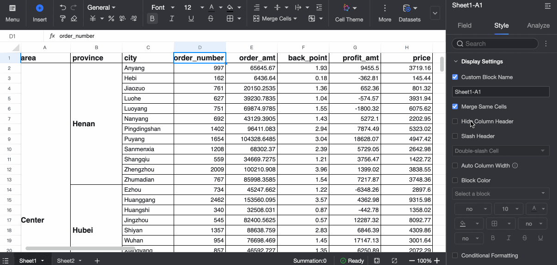557x265 pixels.
Task: Activate the format painter tool
Action: coord(63,18)
